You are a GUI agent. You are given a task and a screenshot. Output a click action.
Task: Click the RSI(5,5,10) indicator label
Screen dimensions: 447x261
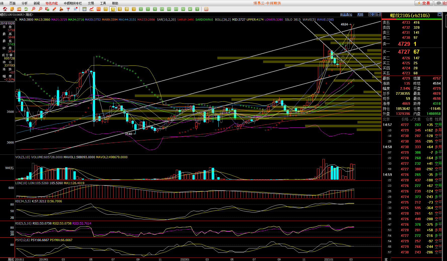(23, 223)
